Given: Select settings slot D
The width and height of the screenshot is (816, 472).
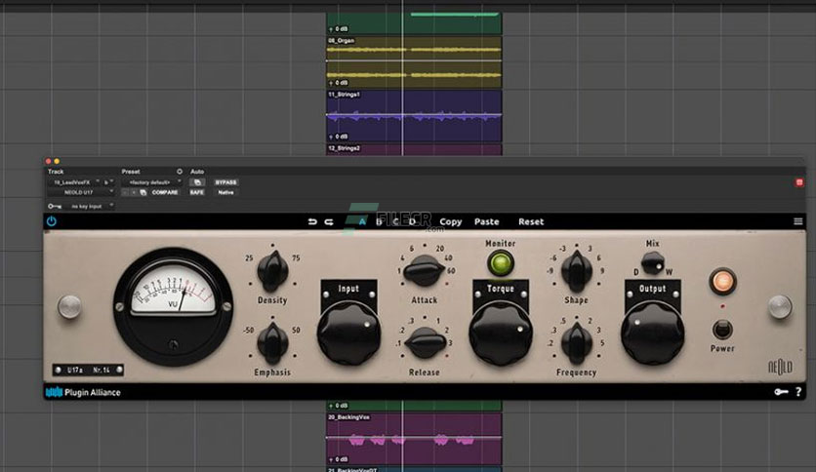Looking at the screenshot, I should pyautogui.click(x=412, y=222).
